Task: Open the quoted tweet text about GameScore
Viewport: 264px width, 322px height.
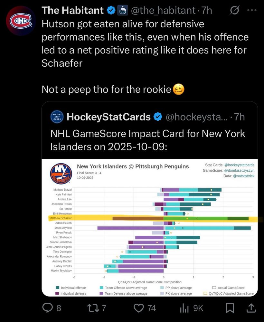Action: point(148,140)
